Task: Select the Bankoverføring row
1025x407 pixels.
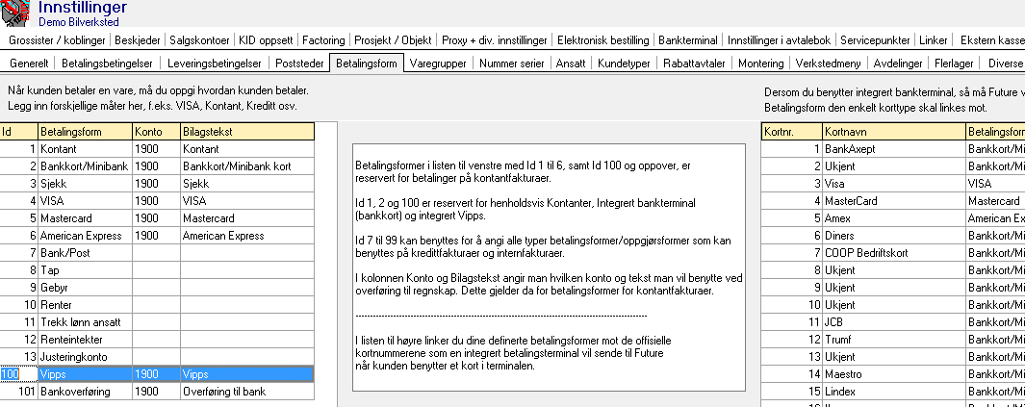Action: point(157,392)
